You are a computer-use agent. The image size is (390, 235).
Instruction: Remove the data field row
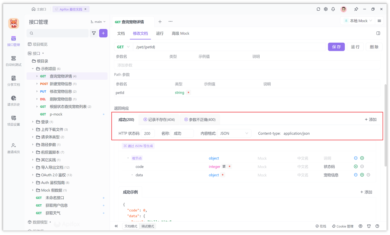coord(368,175)
